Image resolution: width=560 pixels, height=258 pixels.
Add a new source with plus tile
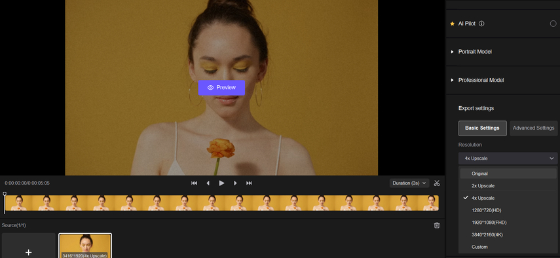point(29,246)
